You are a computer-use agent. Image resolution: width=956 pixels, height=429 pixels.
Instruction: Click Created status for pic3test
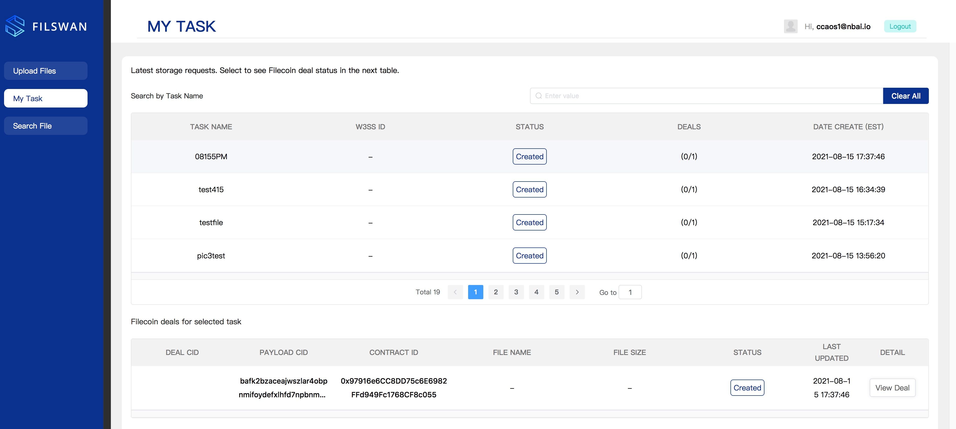tap(530, 256)
